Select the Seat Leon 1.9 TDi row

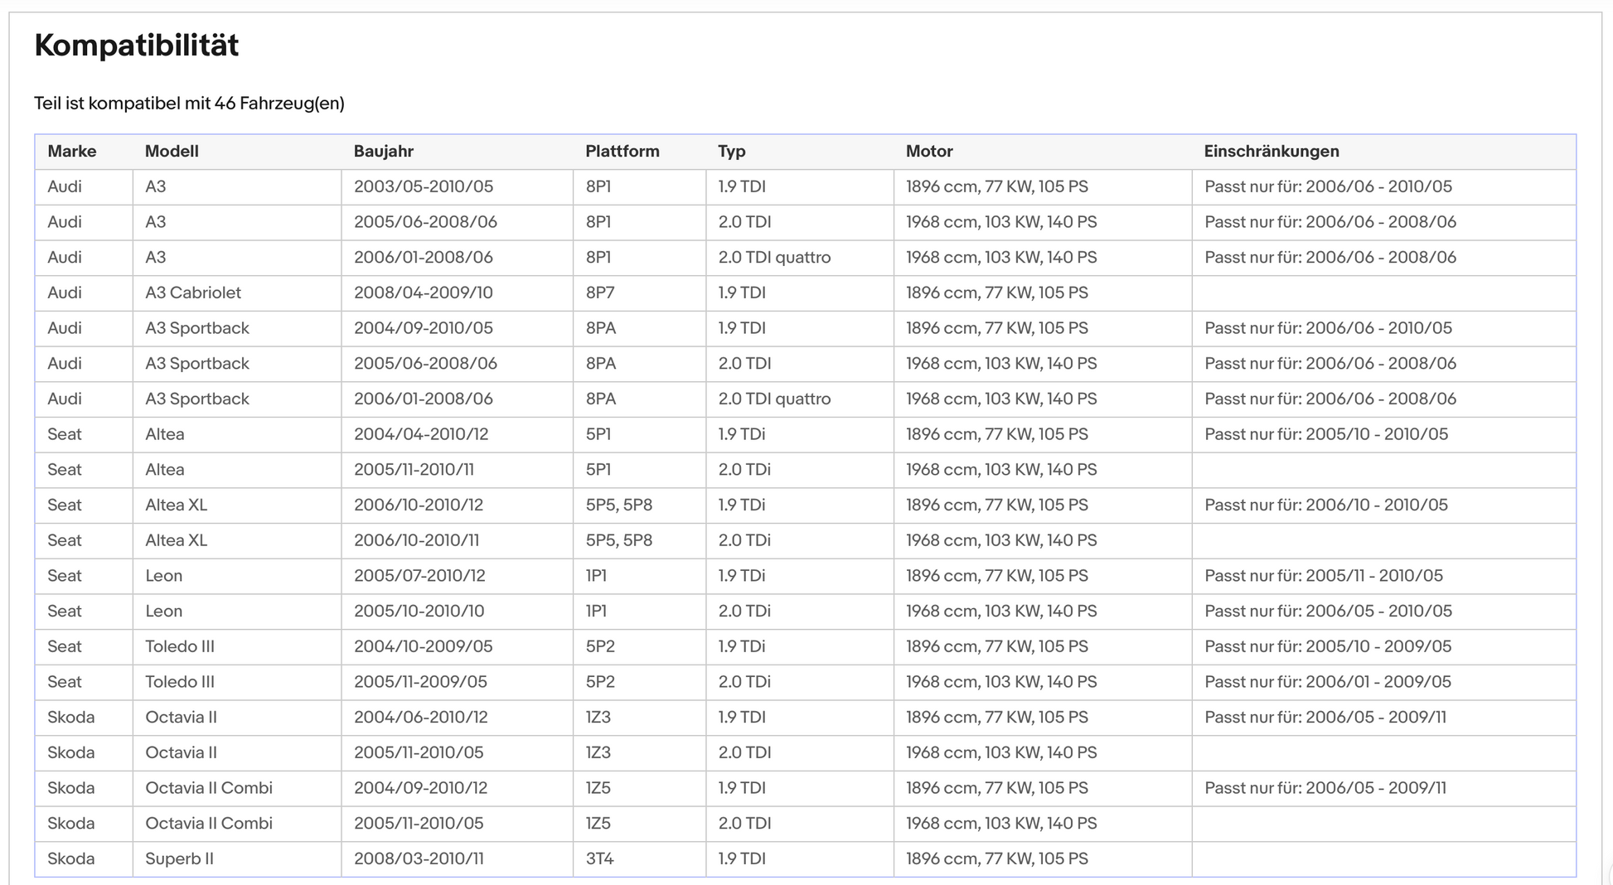pyautogui.click(x=805, y=576)
